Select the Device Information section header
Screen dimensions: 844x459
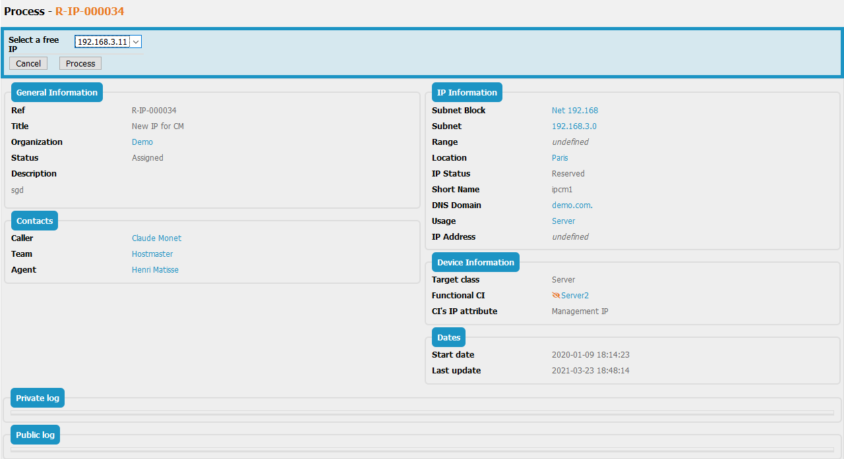475,263
